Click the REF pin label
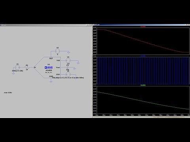The width and height of the screenshot is (190, 142). click(x=51, y=58)
